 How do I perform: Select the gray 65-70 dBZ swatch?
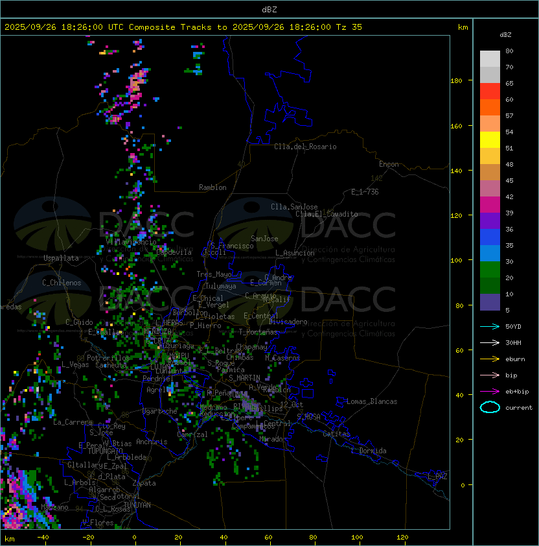[x=490, y=75]
